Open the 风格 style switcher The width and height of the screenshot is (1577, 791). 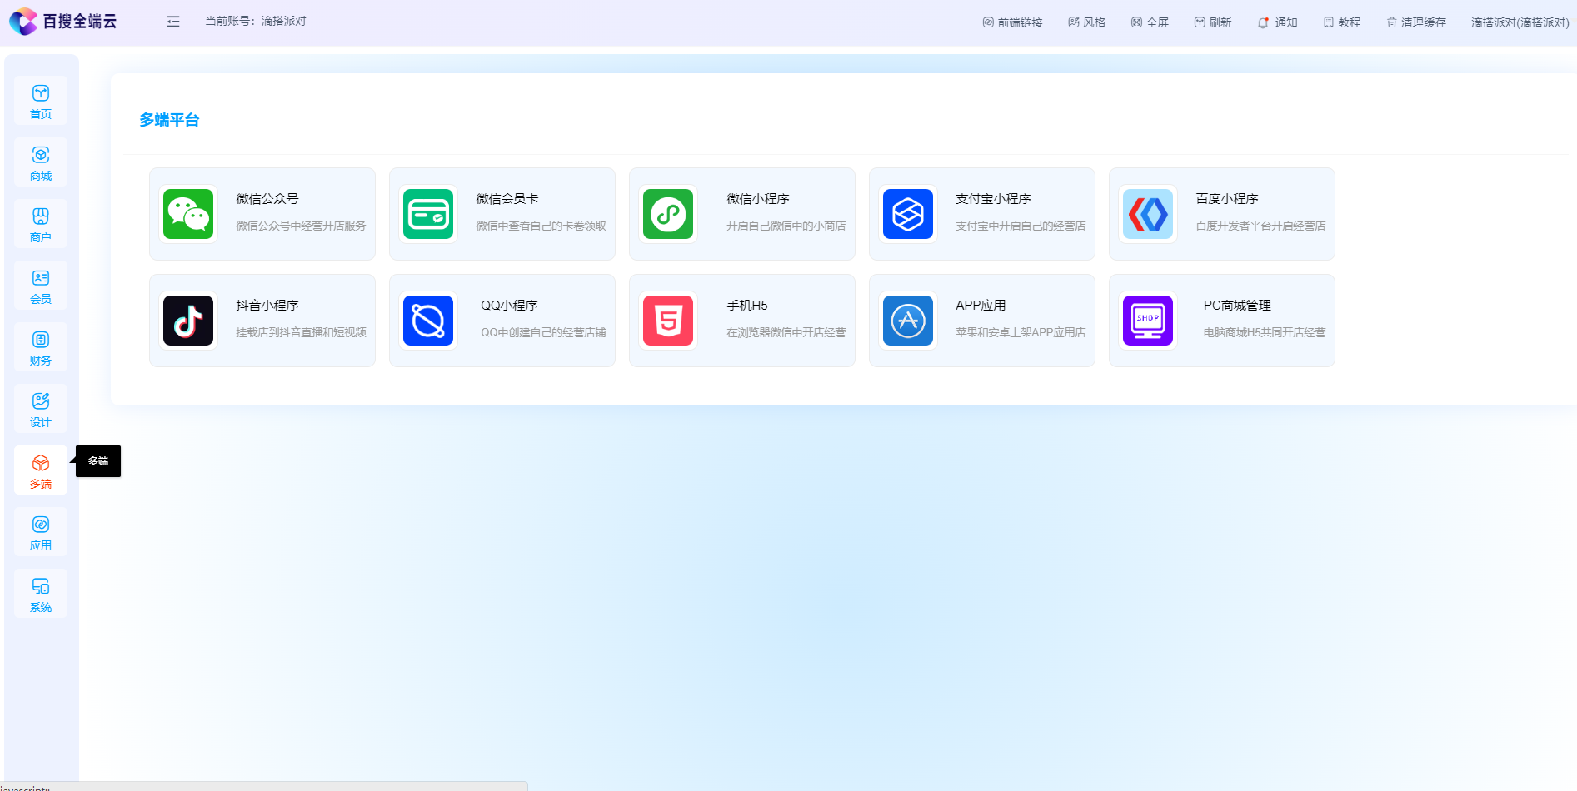click(x=1086, y=22)
